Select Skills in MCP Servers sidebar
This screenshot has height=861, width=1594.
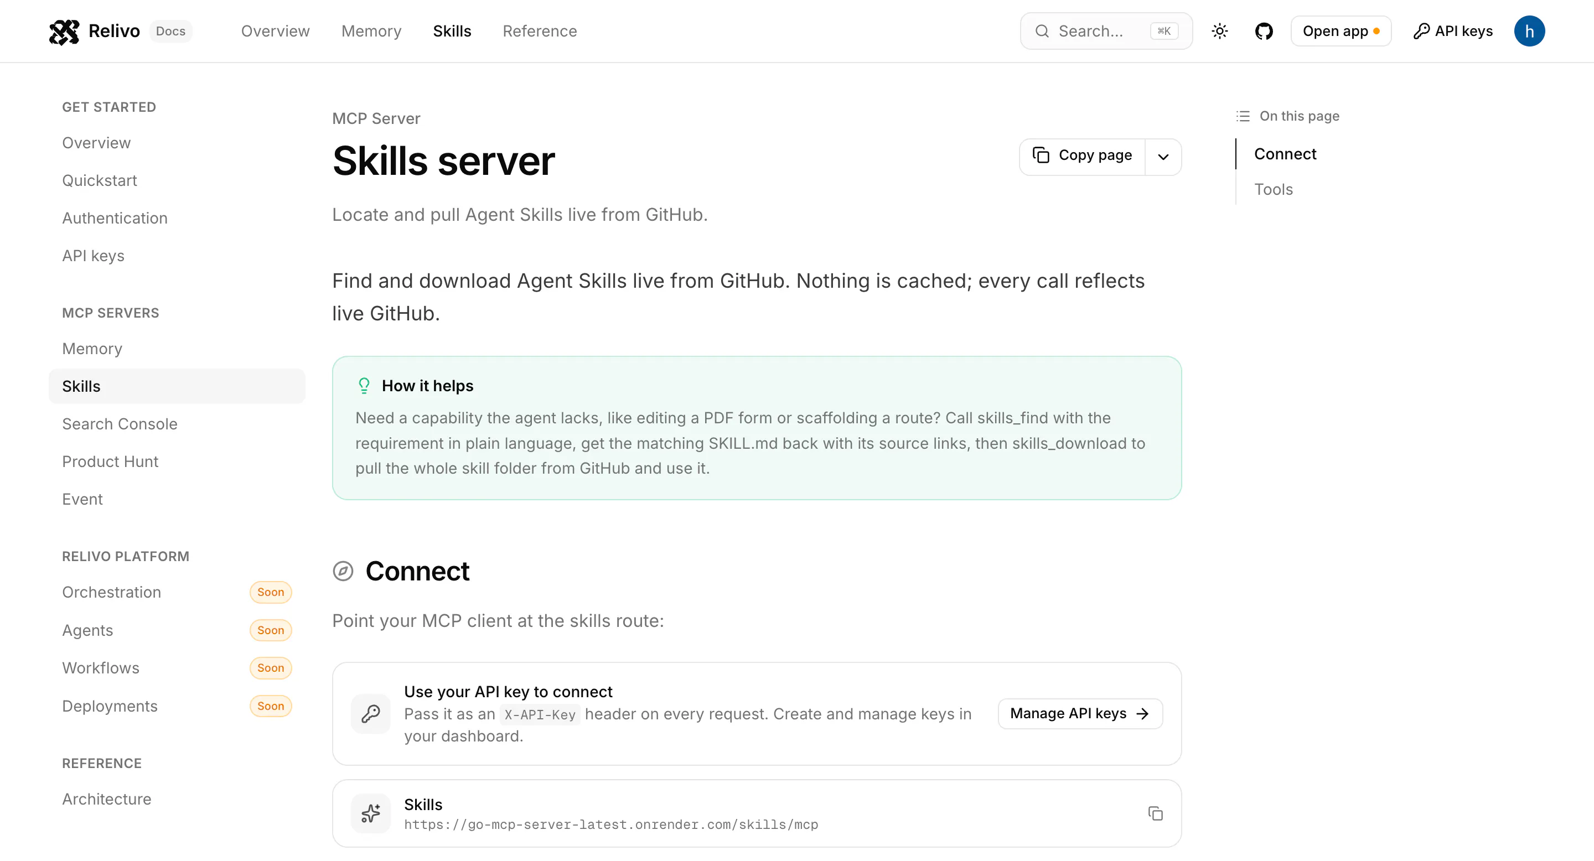coord(177,387)
